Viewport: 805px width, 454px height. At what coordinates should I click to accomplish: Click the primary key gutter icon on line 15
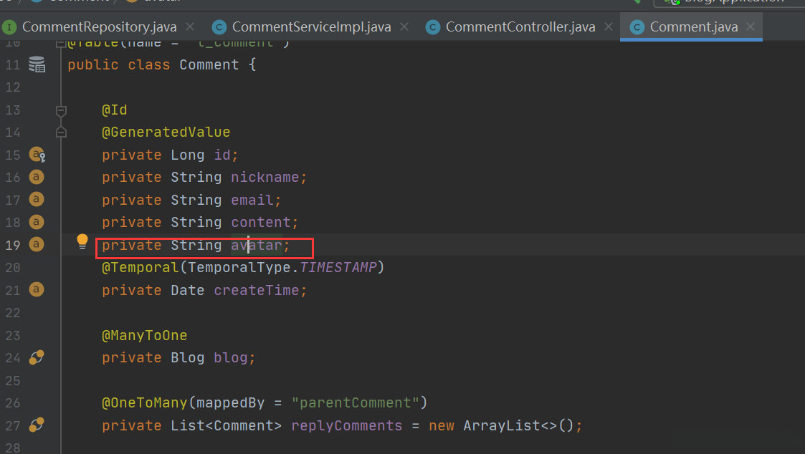[x=37, y=154]
